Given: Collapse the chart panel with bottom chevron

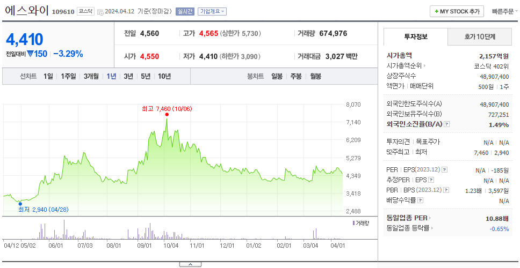Looking at the screenshot, I should tap(190, 264).
